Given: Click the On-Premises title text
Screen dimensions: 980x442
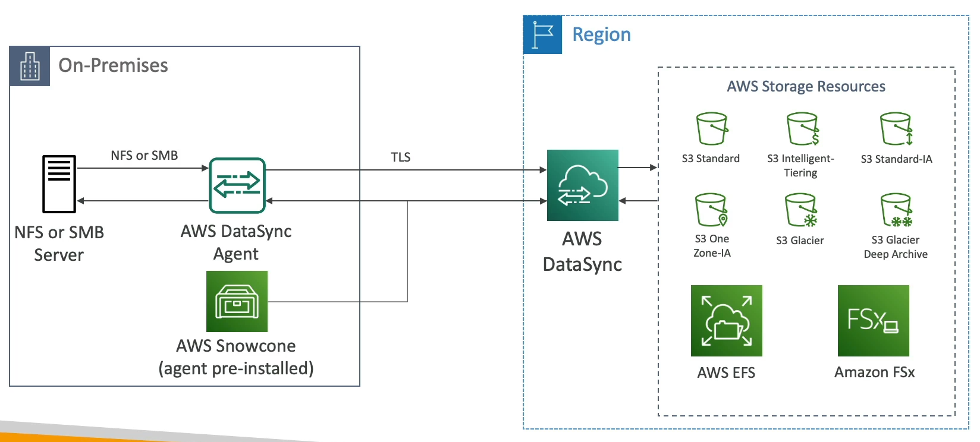Looking at the screenshot, I should tap(113, 65).
